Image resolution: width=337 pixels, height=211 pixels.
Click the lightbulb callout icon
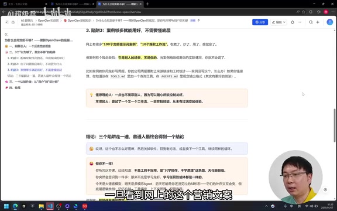(91, 95)
